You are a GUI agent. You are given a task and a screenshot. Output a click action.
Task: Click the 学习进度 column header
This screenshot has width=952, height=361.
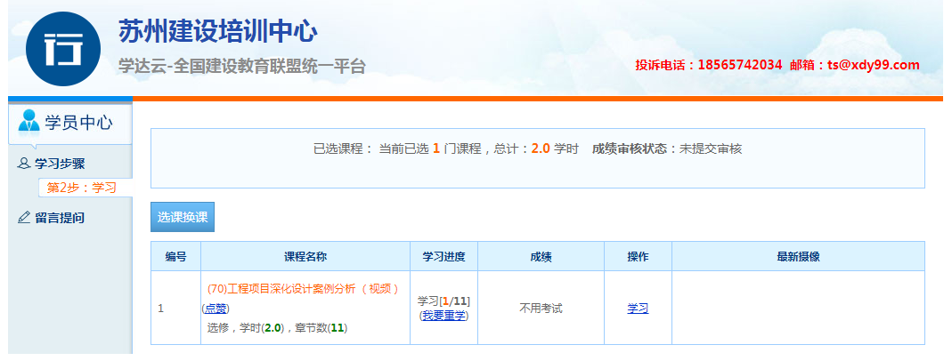(443, 256)
